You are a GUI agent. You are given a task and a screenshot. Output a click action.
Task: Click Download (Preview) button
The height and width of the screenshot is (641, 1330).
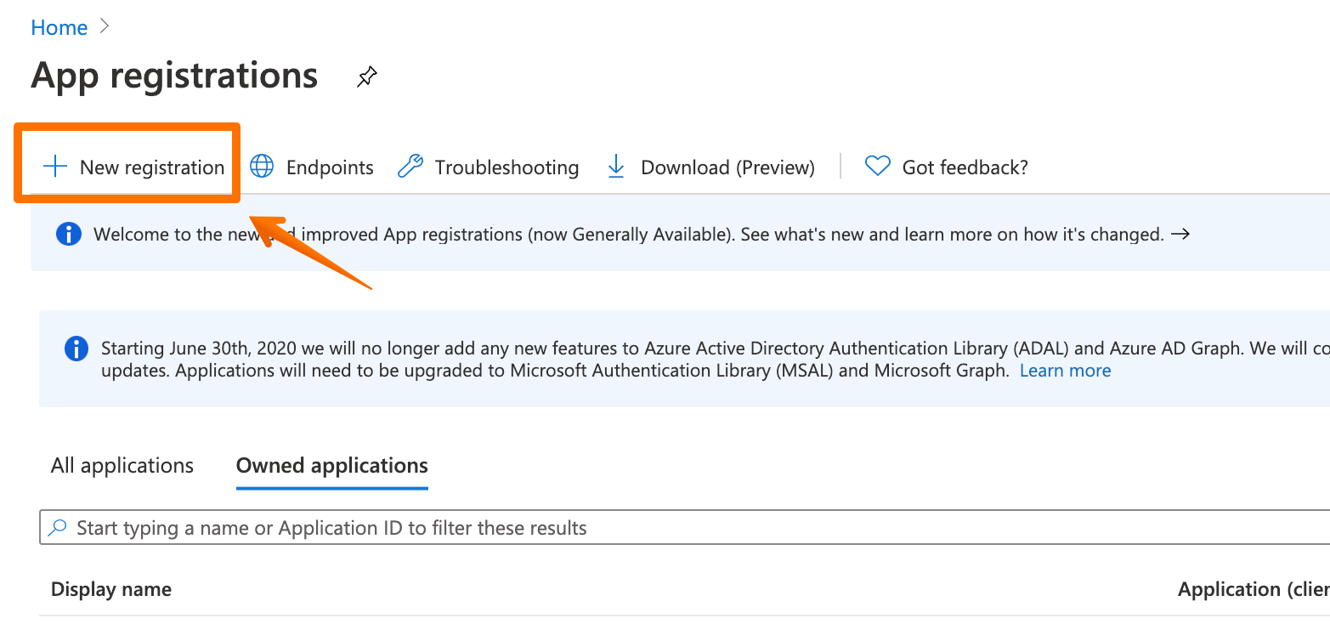coord(710,167)
